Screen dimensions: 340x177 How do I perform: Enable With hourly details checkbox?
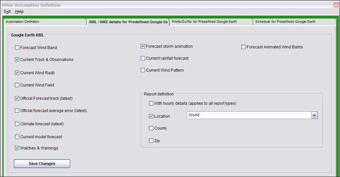[x=151, y=103]
